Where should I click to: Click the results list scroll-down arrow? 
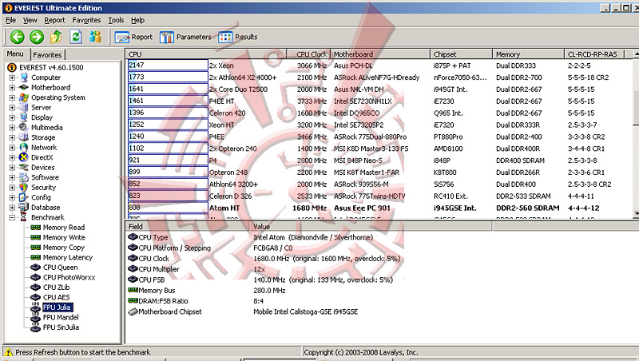pos(636,213)
